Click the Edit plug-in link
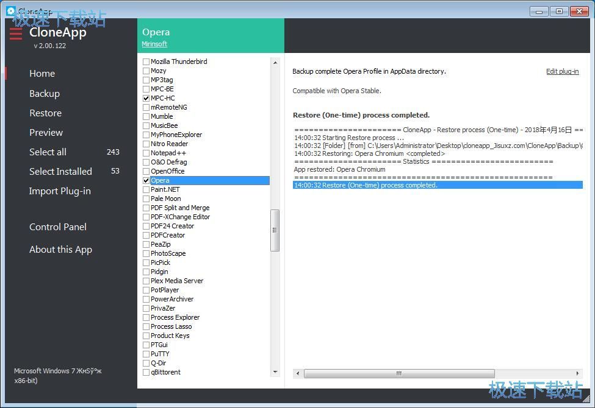 click(563, 71)
